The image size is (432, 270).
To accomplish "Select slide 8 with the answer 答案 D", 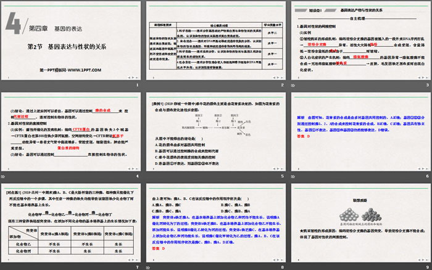I will 216,221.
